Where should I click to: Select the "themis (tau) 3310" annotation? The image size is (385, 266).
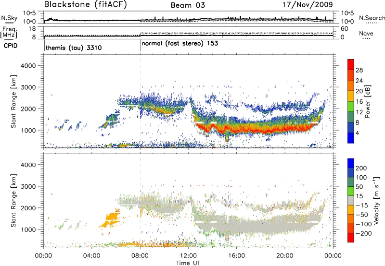coord(74,48)
